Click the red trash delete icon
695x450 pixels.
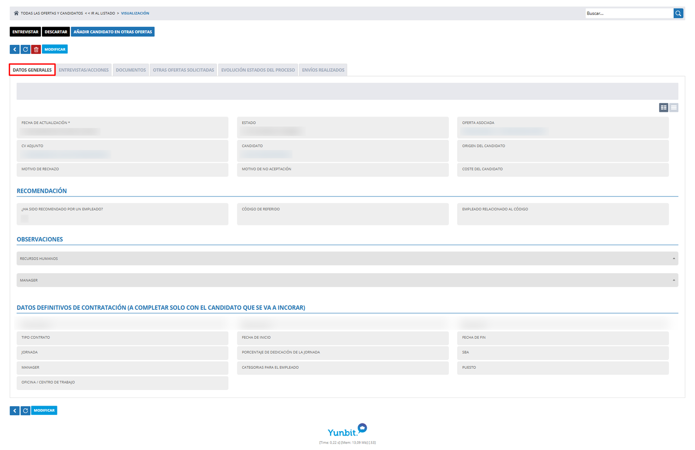point(36,49)
